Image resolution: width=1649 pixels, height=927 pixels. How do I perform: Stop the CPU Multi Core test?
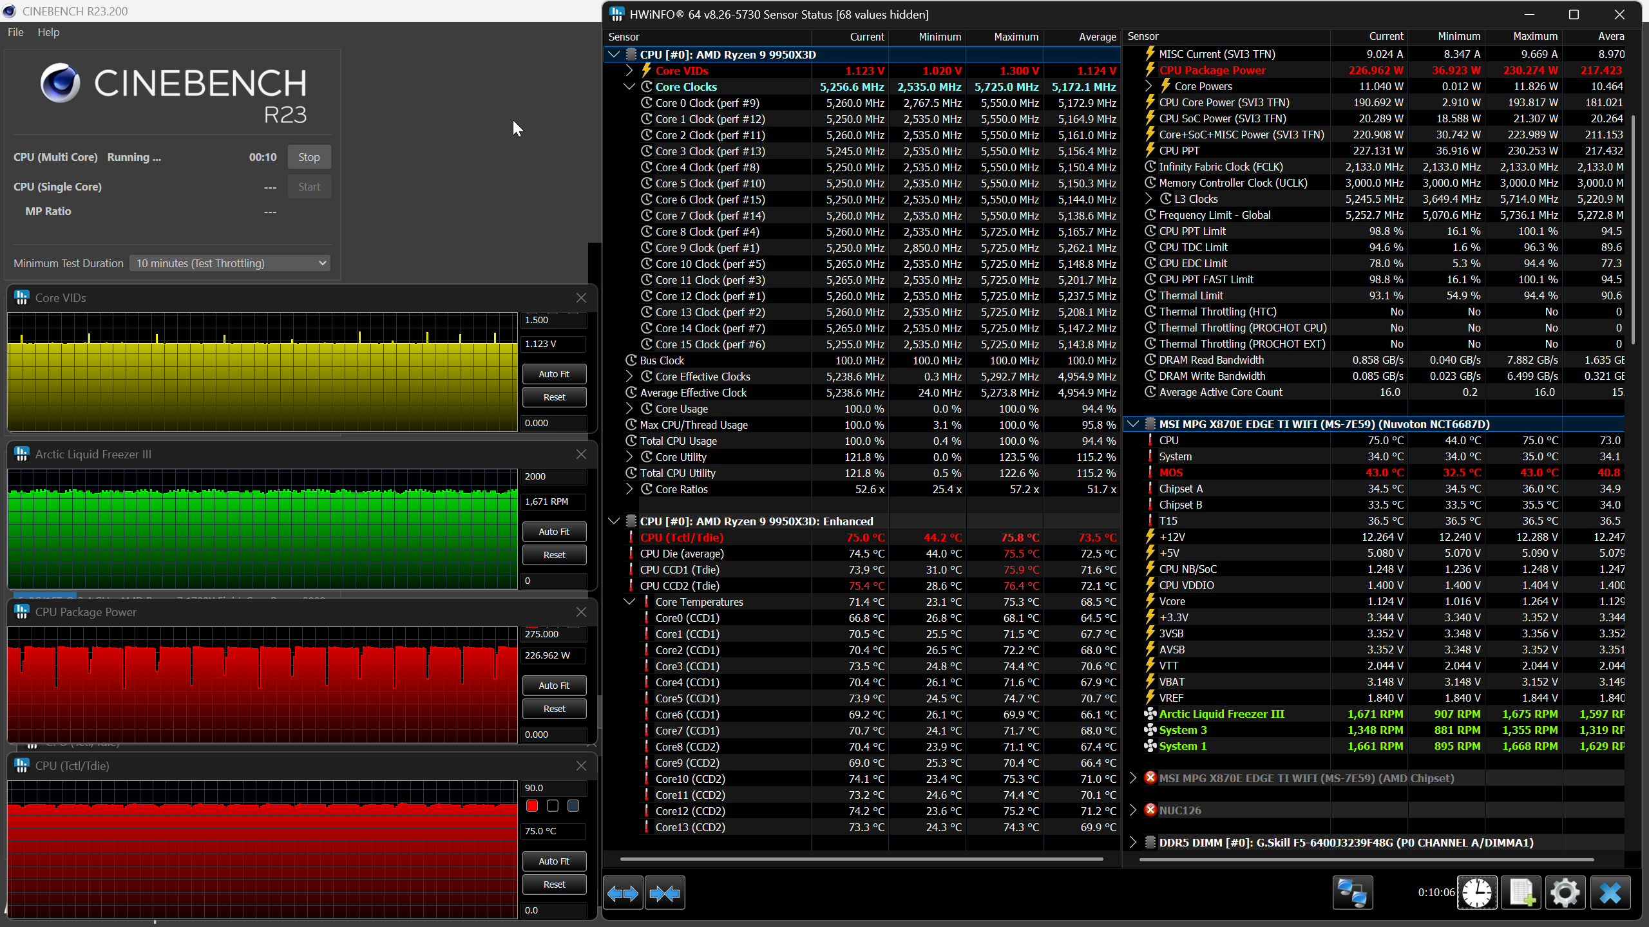[x=309, y=157]
